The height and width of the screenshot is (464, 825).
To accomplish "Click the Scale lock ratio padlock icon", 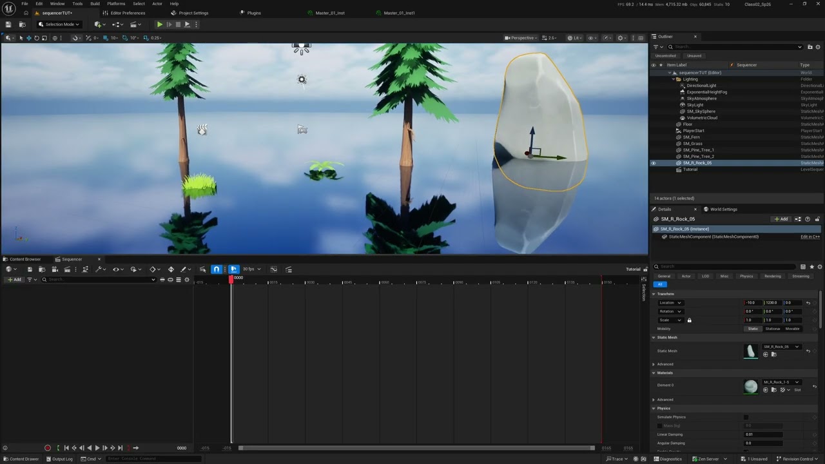I will click(x=689, y=320).
